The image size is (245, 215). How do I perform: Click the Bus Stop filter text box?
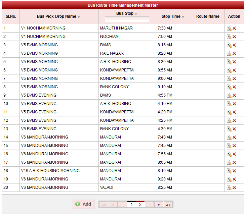127,19
